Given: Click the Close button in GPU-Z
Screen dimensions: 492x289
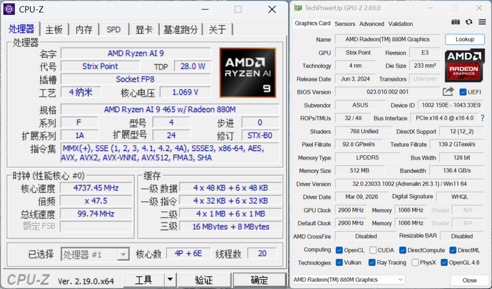Looking at the screenshot, I should pyautogui.click(x=469, y=280).
